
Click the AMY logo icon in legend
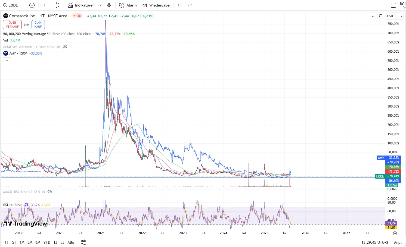6,53
